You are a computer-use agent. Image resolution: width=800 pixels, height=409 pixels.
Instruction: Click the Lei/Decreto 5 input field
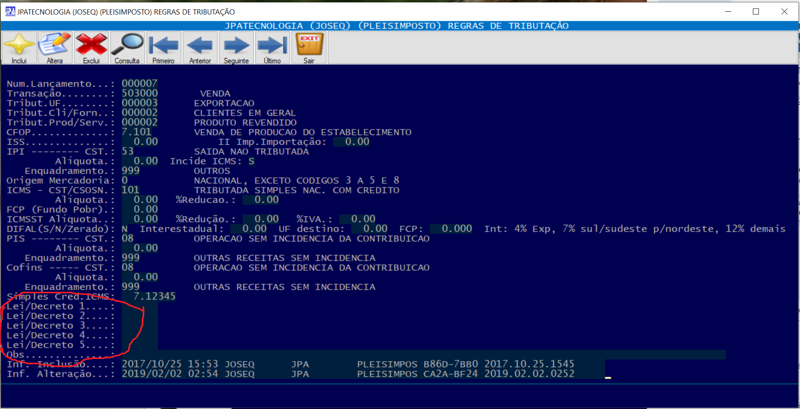tap(140, 345)
